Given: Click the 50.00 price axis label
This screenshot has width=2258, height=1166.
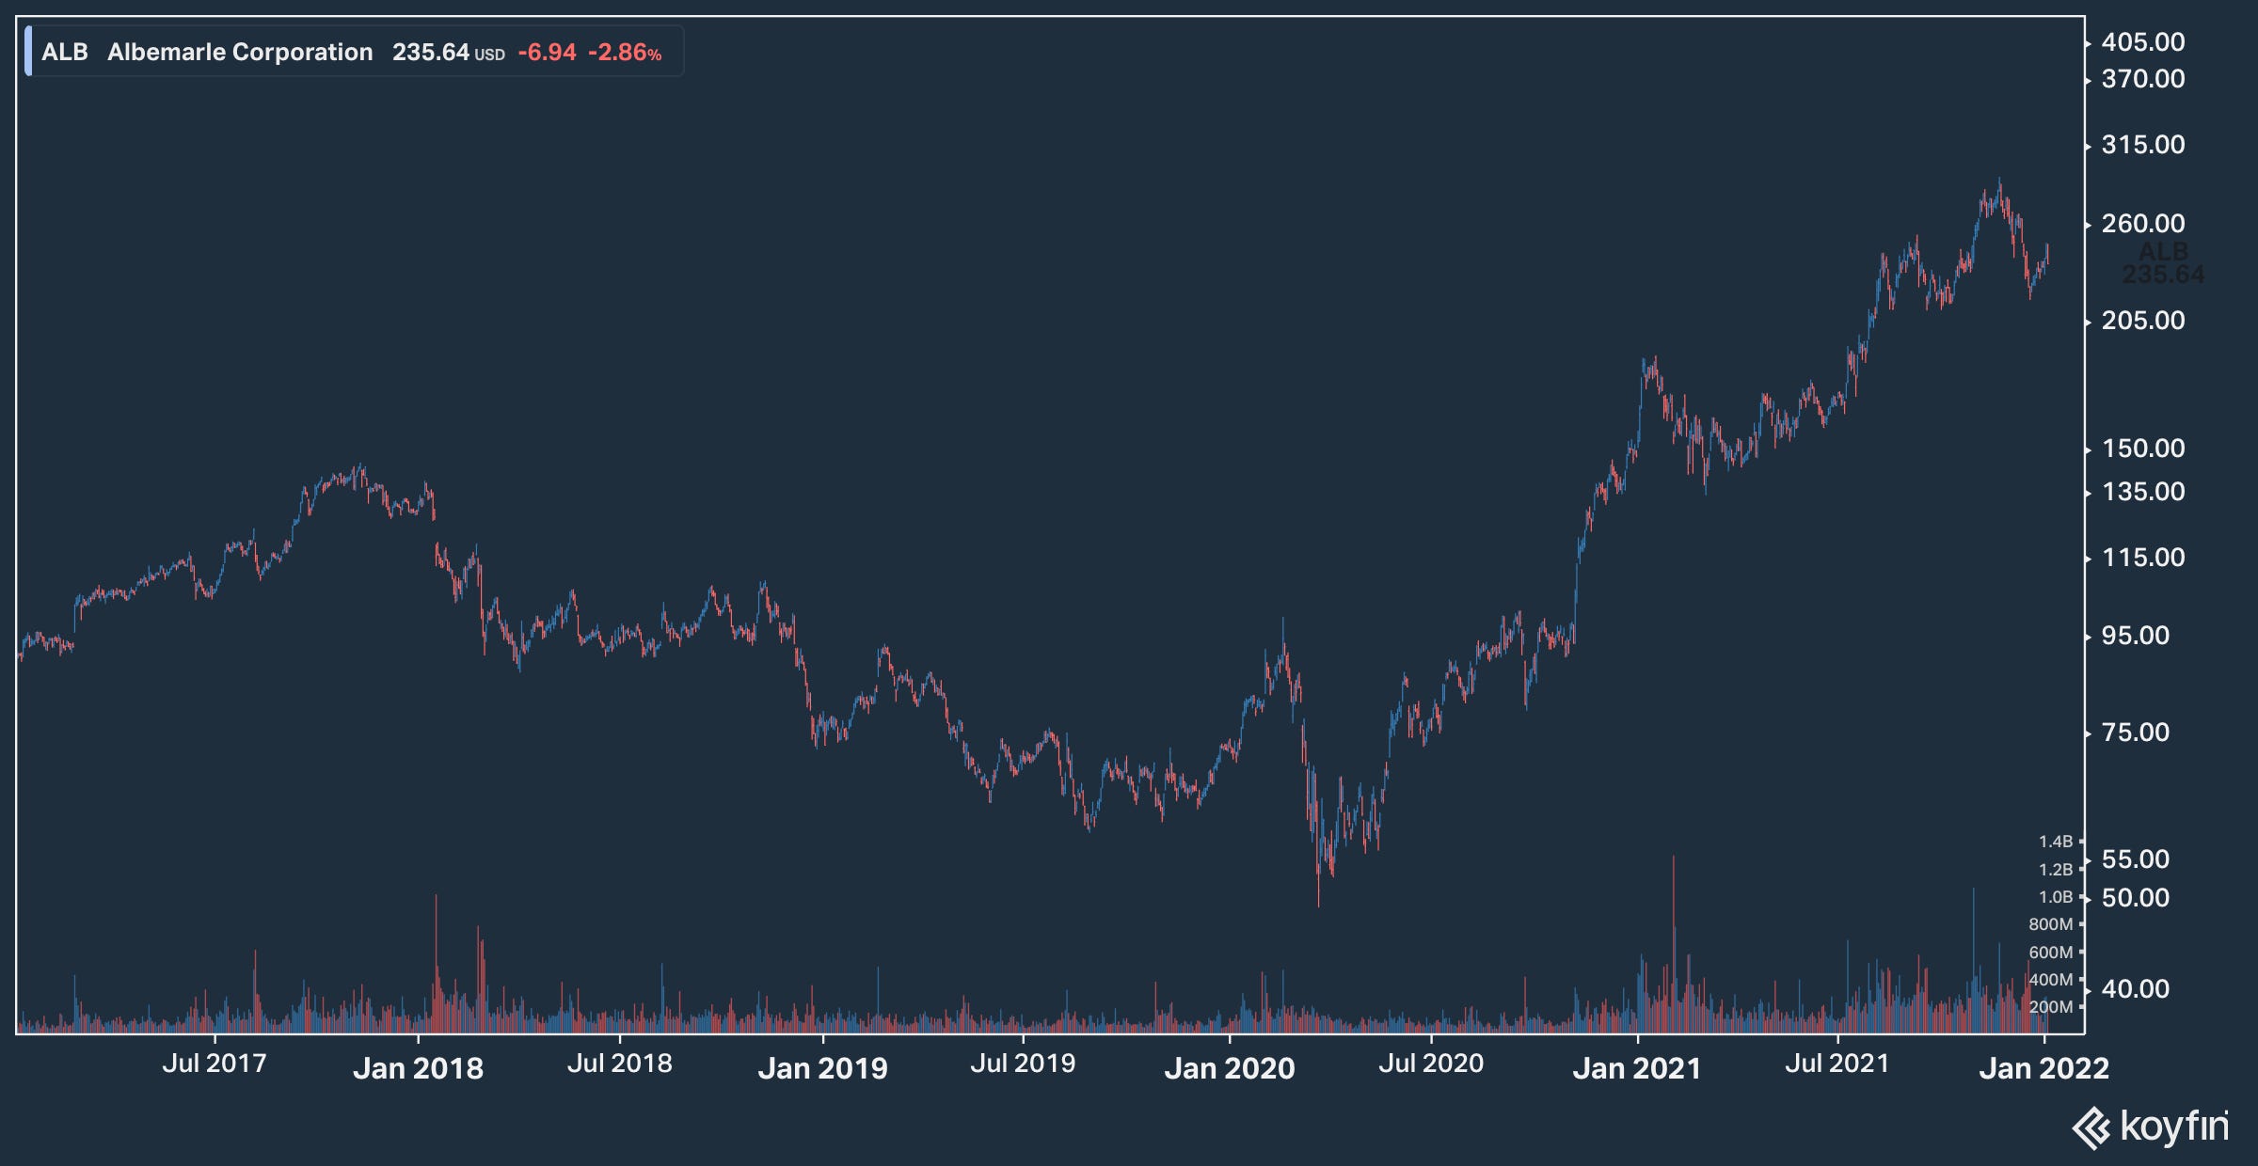Looking at the screenshot, I should (2136, 898).
